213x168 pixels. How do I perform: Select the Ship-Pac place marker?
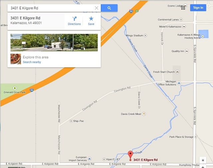pyautogui.click(x=71, y=121)
